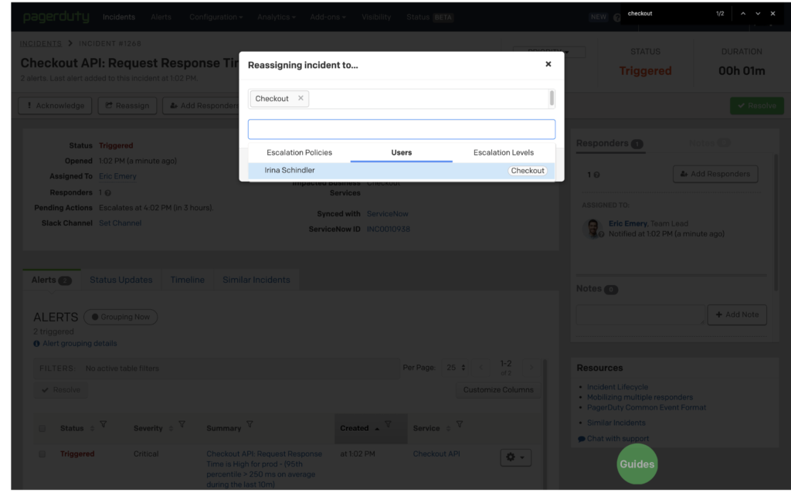
Task: Open the filter on the Service column
Action: pos(460,424)
